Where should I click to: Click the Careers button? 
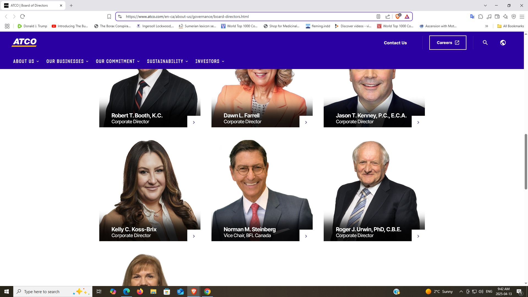click(x=448, y=43)
